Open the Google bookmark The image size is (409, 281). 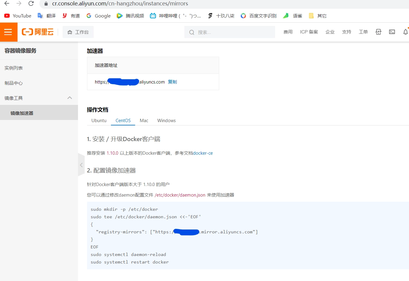(98, 16)
